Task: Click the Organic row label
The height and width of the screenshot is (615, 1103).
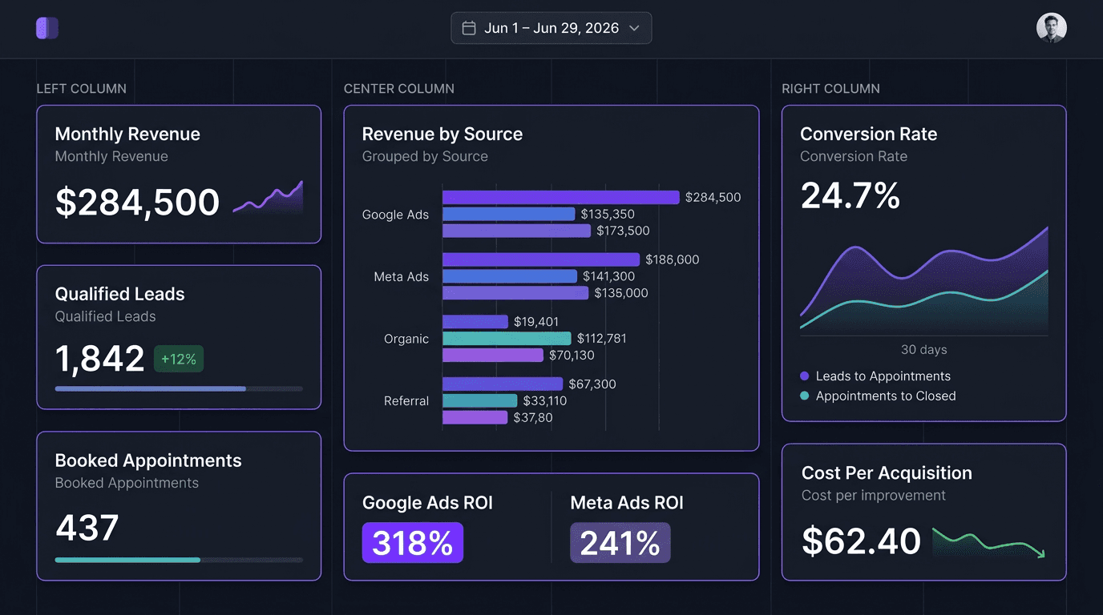Action: pos(406,339)
